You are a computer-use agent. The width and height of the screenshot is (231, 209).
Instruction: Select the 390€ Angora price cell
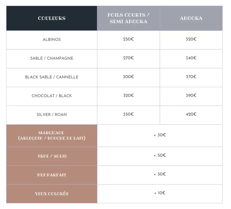click(191, 96)
